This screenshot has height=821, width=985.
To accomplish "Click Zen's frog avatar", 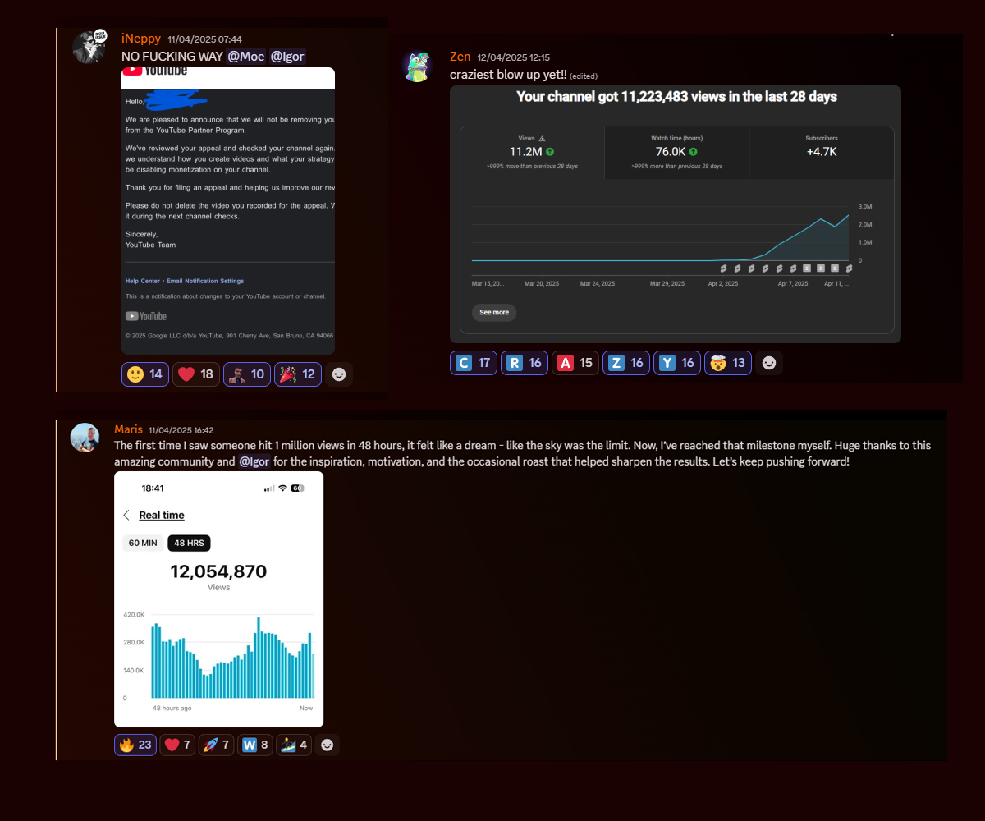I will pos(417,67).
